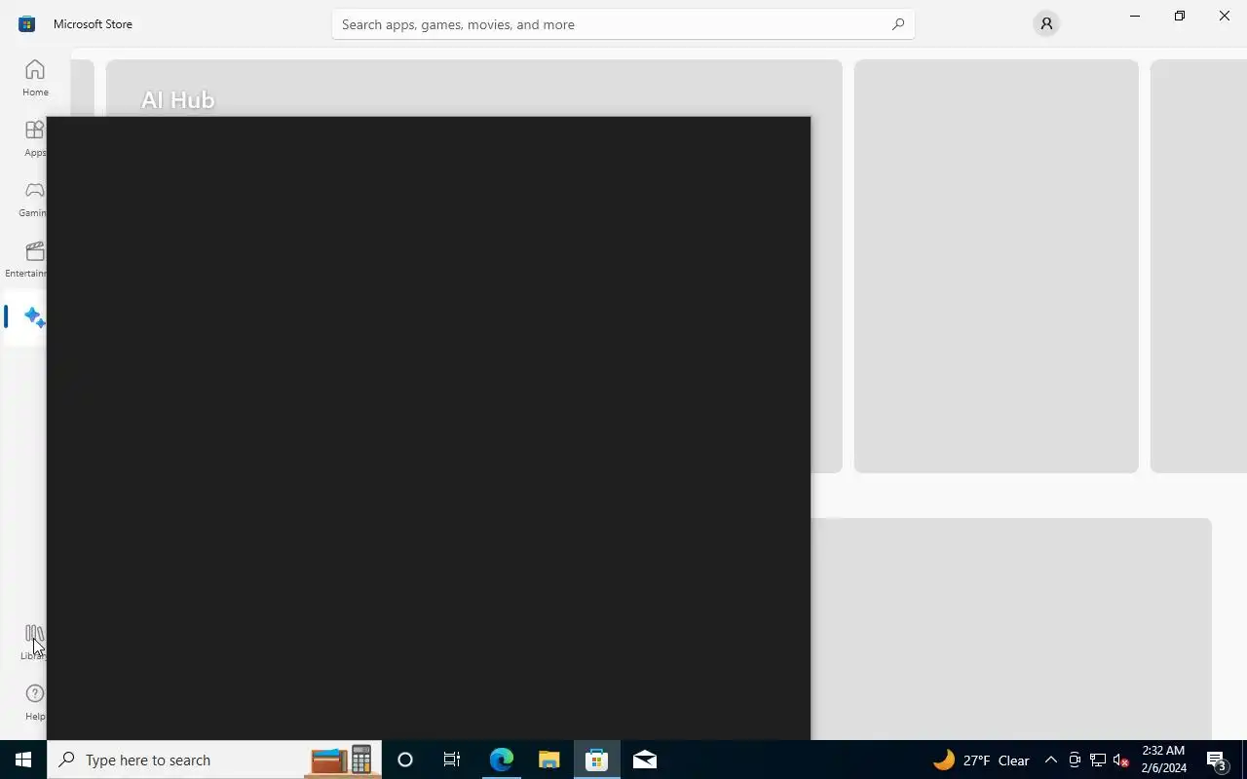1247x779 pixels.
Task: Click the taskbar Type here to search box
Action: tap(213, 760)
